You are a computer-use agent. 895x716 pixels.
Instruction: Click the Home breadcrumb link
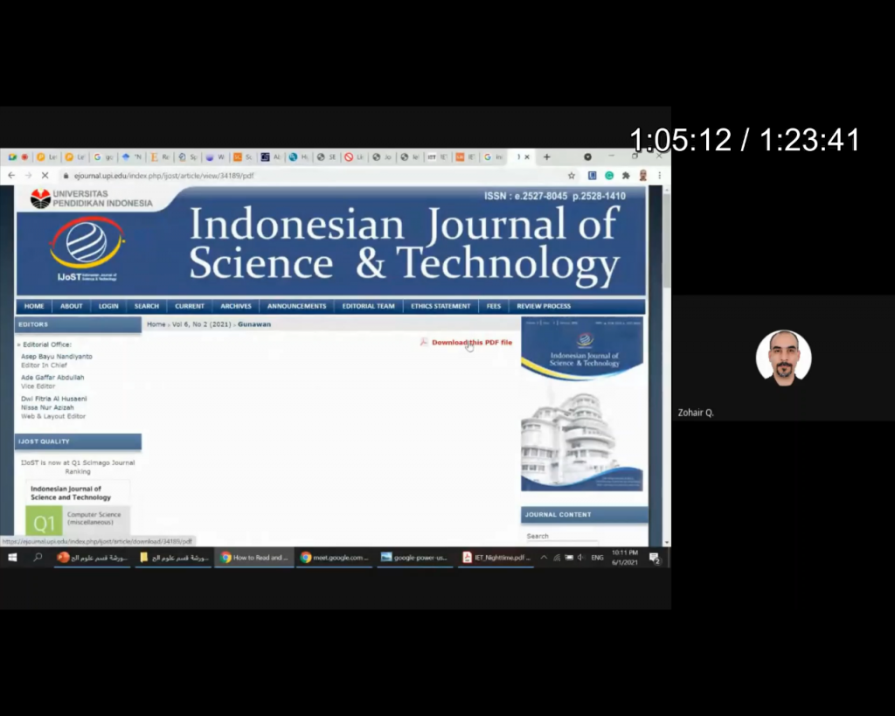click(x=156, y=324)
